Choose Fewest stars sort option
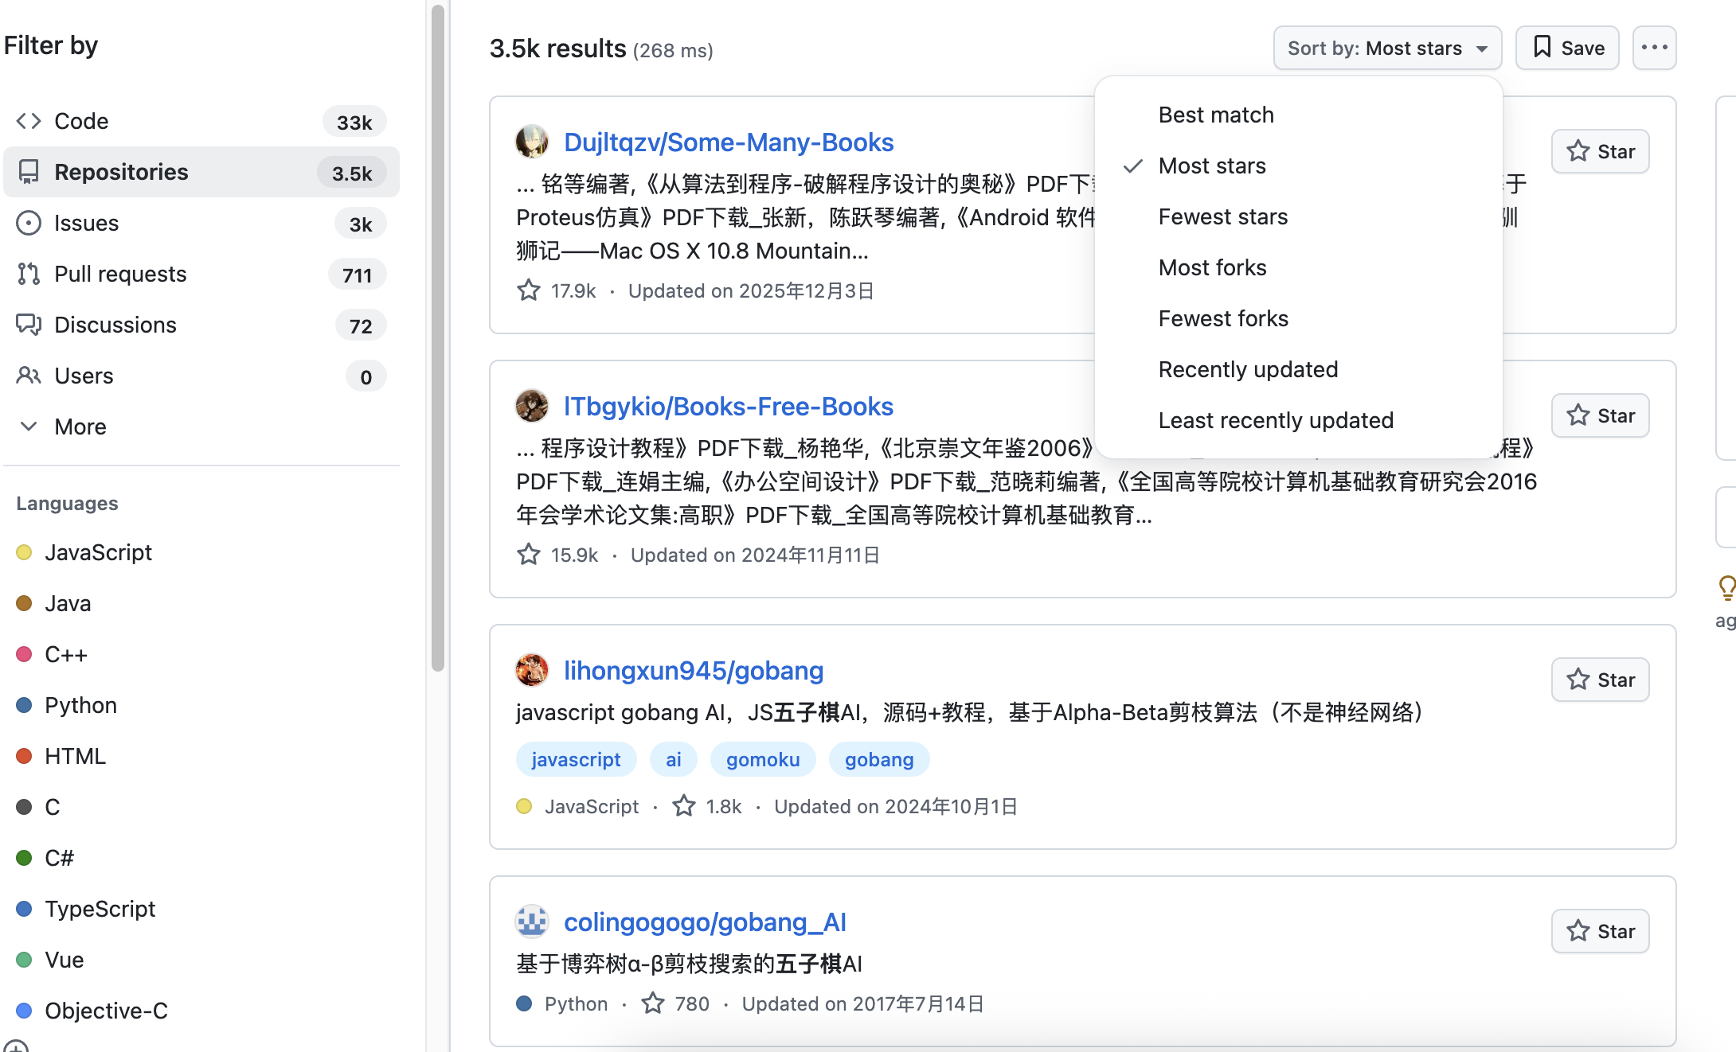Viewport: 1736px width, 1052px height. (x=1299, y=216)
